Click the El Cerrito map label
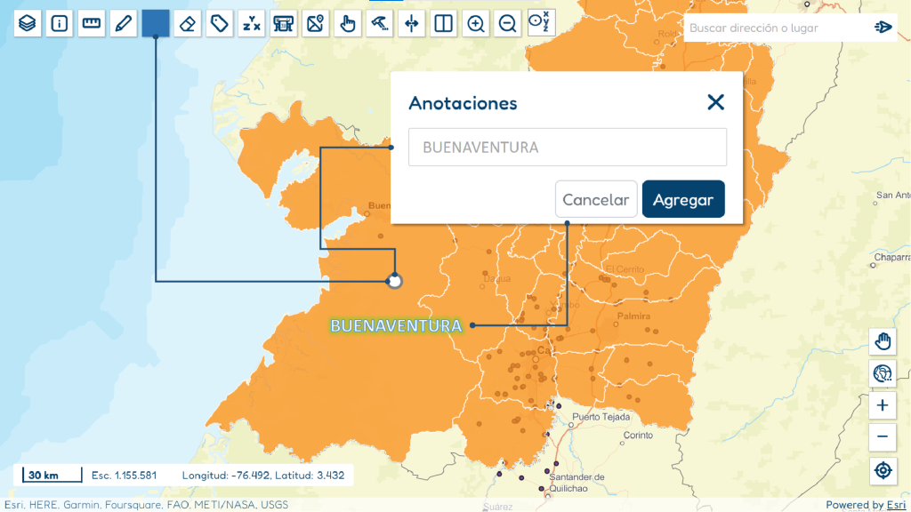 pyautogui.click(x=625, y=269)
